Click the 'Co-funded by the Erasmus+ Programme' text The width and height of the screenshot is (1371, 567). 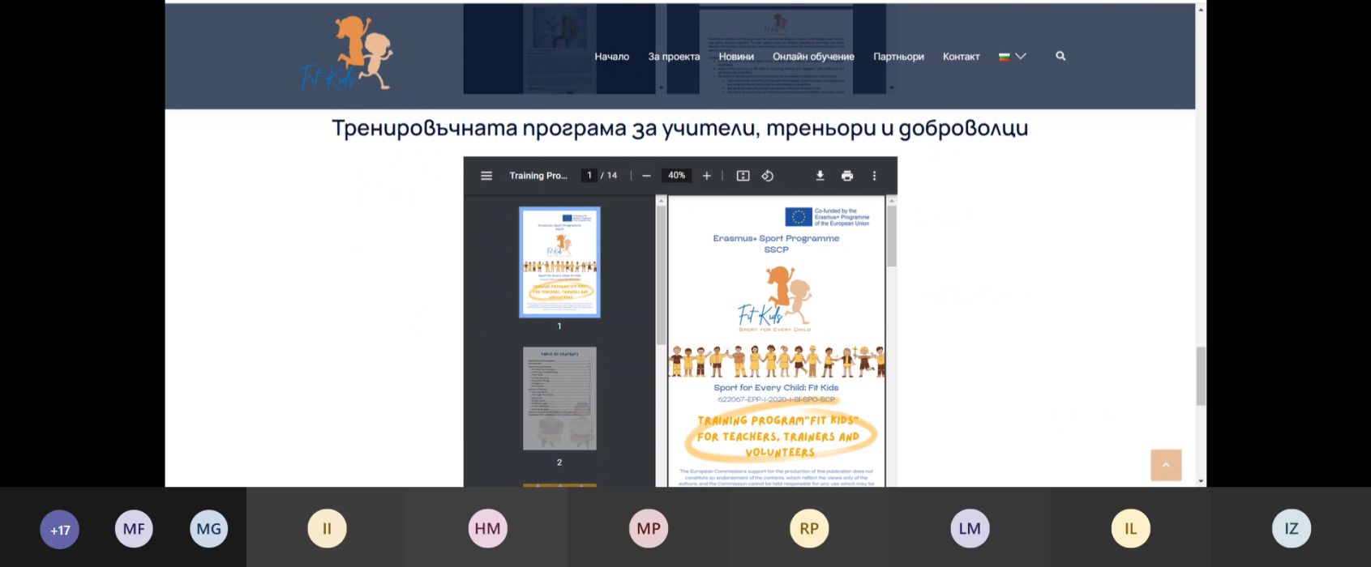(842, 217)
